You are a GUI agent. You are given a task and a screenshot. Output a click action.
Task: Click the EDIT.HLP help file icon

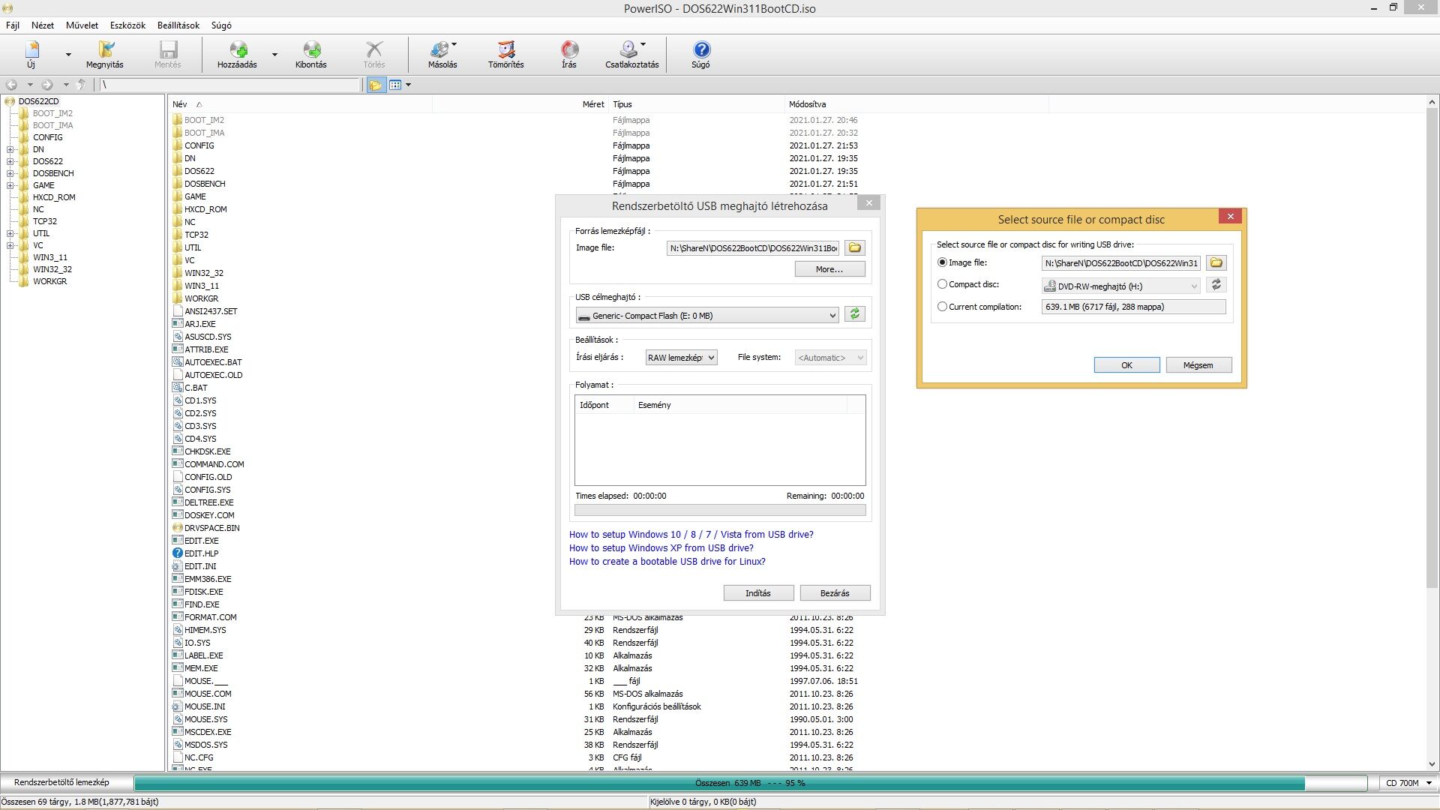178,553
